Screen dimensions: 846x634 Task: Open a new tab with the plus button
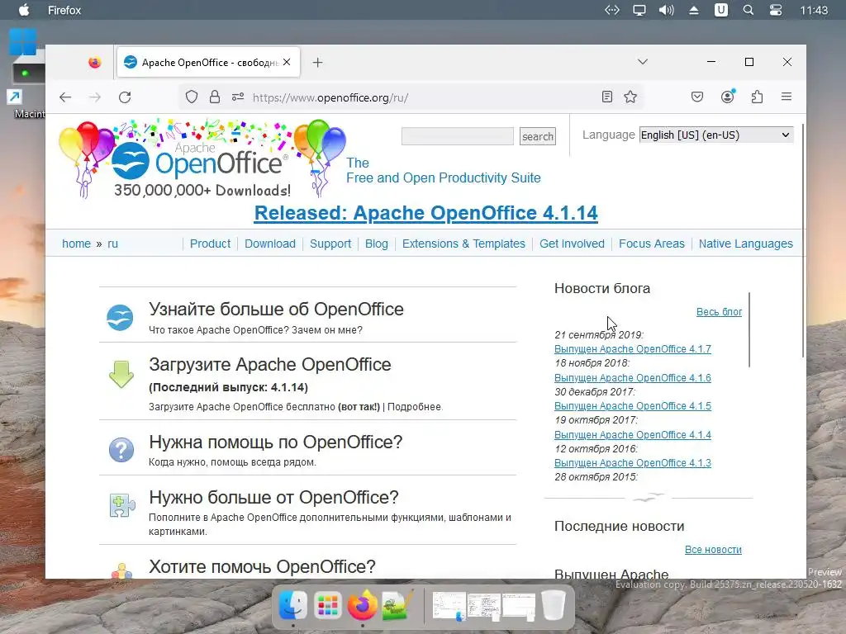[x=317, y=63]
